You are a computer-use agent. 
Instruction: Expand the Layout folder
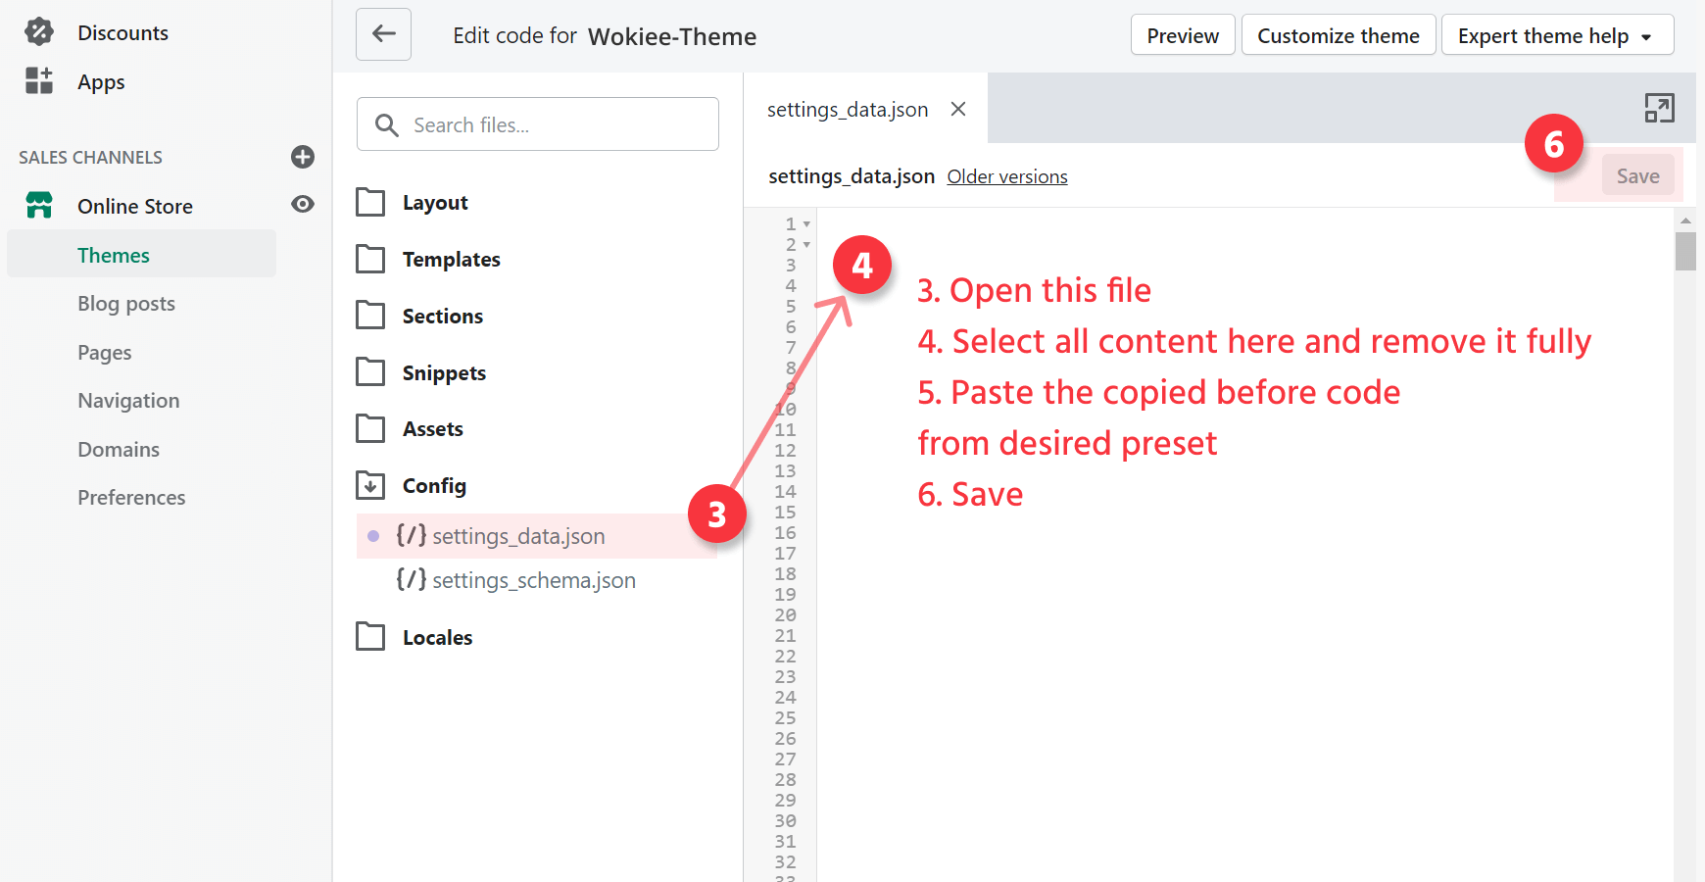pos(435,203)
